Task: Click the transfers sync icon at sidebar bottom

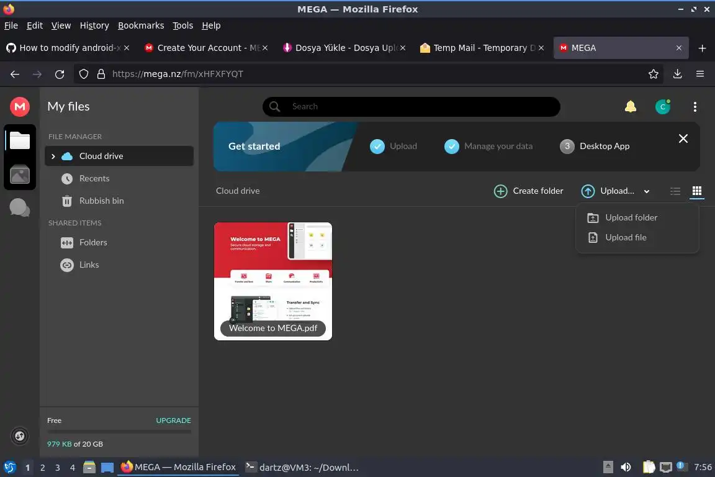Action: pos(20,436)
